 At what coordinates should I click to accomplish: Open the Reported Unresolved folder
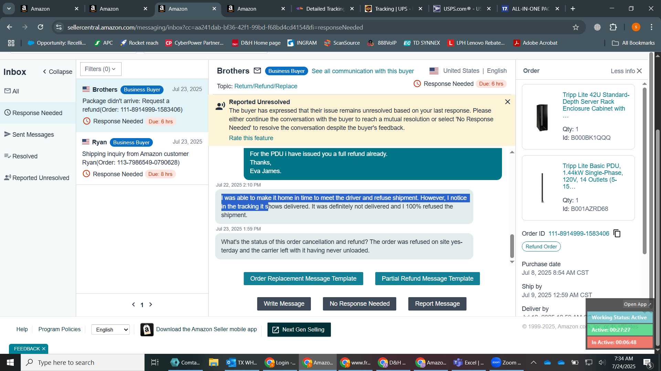click(x=38, y=178)
